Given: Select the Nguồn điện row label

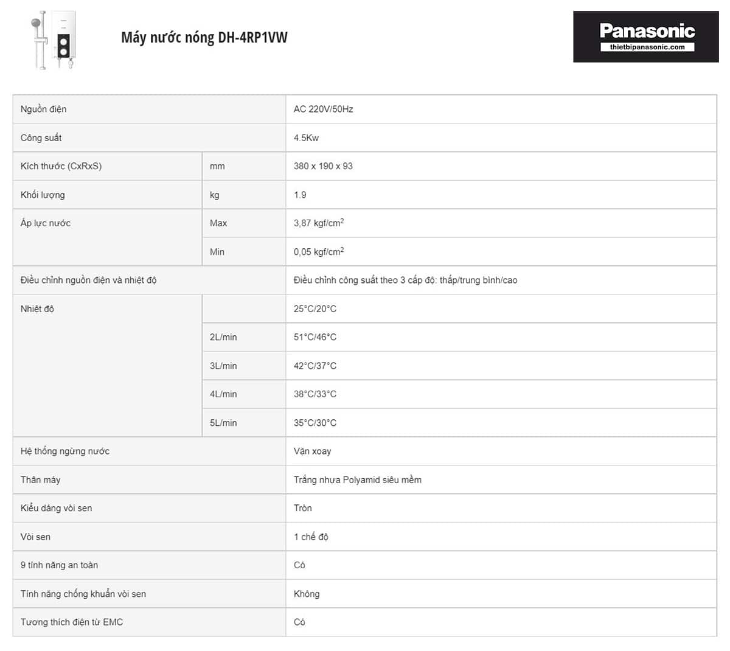Looking at the screenshot, I should (x=44, y=110).
